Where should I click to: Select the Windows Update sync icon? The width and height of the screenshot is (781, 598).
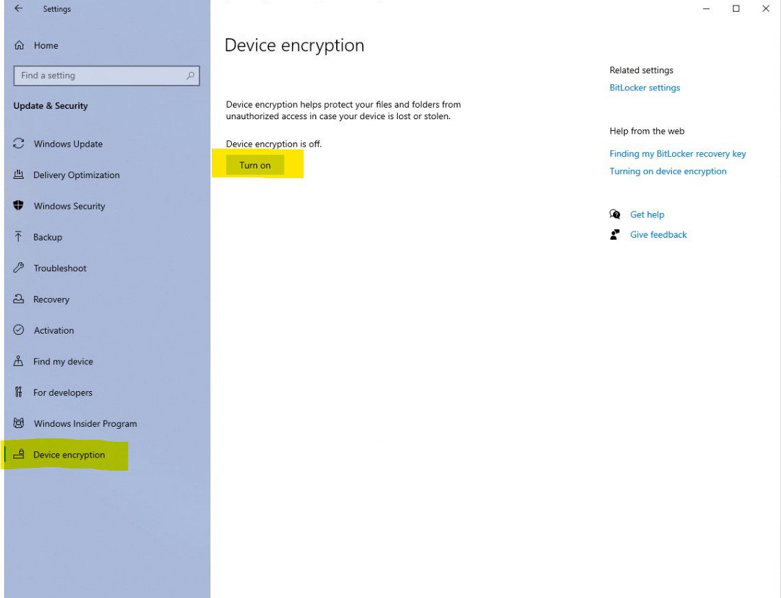19,144
